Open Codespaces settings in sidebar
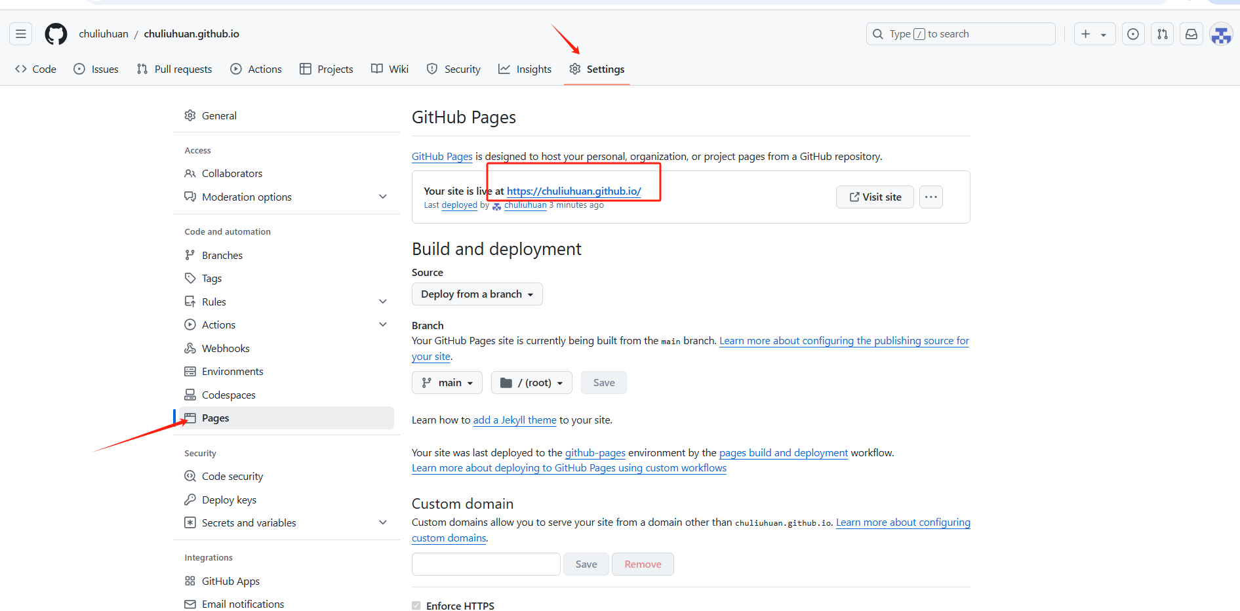The width and height of the screenshot is (1240, 611). (x=287, y=395)
